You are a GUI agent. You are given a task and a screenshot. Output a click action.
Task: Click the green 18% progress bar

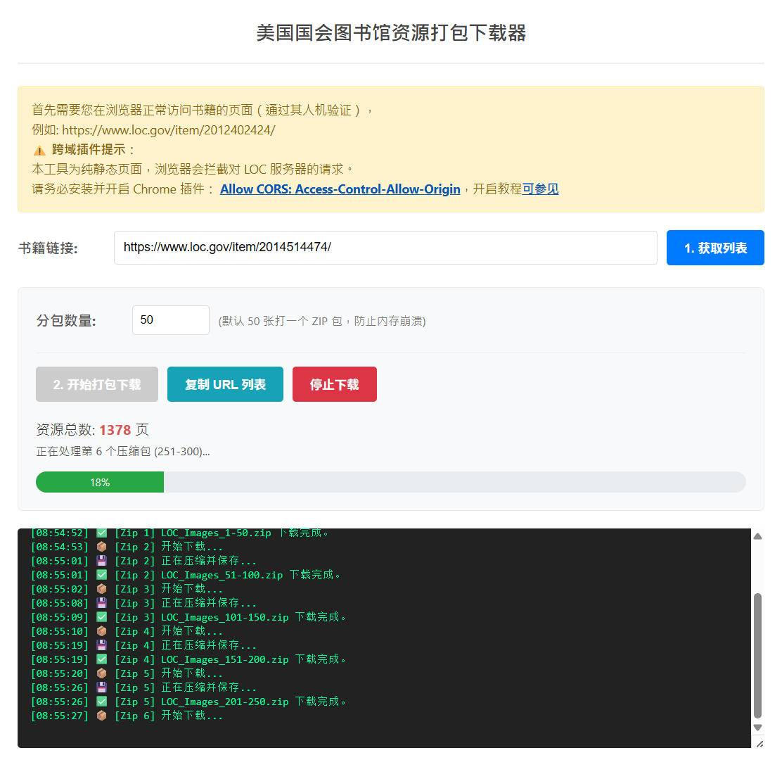[x=100, y=483]
